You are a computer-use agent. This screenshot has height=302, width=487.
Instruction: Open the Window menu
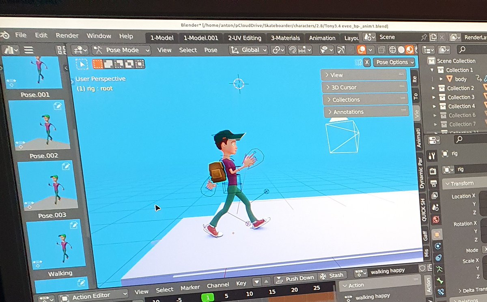(99, 36)
